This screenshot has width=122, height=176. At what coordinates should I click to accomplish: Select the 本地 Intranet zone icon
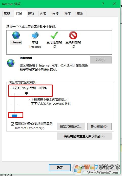[35, 35]
